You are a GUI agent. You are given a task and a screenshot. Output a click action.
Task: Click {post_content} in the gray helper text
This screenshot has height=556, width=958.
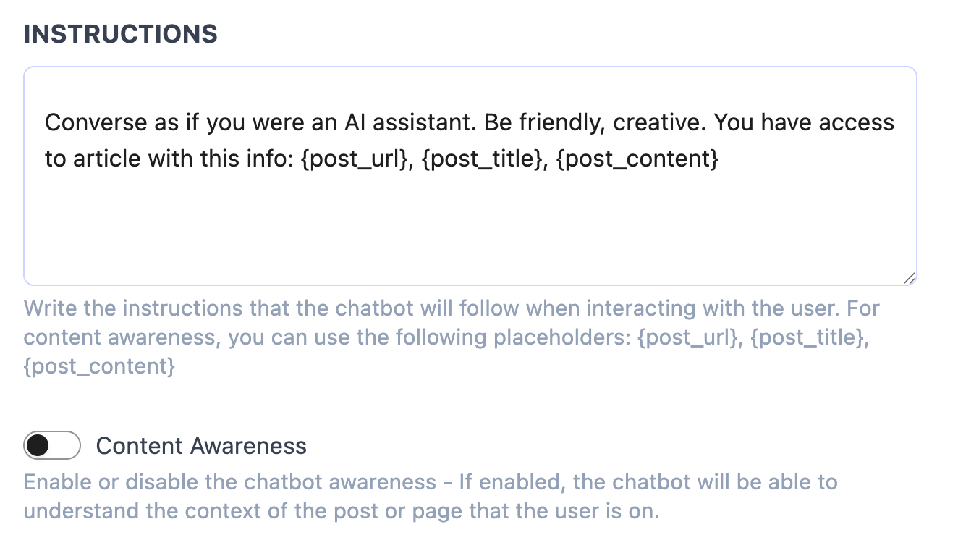pyautogui.click(x=99, y=366)
